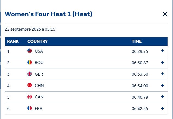
Task: Click the Great Britain flag icon
Action: point(30,74)
